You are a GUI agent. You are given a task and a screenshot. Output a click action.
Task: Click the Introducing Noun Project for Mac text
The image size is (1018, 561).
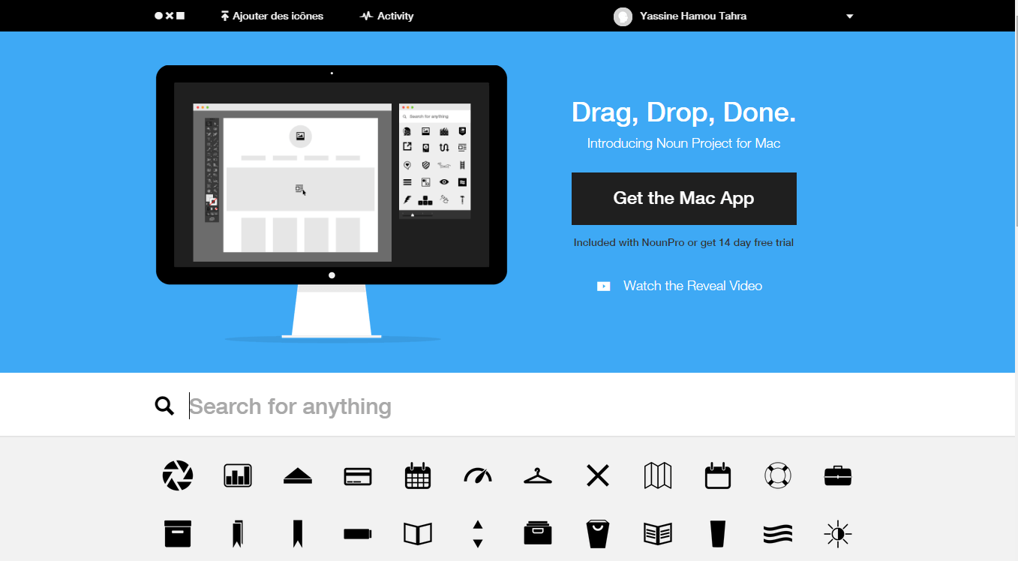pyautogui.click(x=683, y=143)
